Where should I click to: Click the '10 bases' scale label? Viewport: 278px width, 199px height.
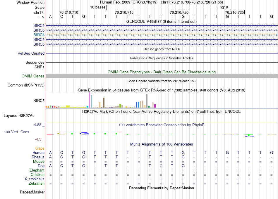point(98,7)
